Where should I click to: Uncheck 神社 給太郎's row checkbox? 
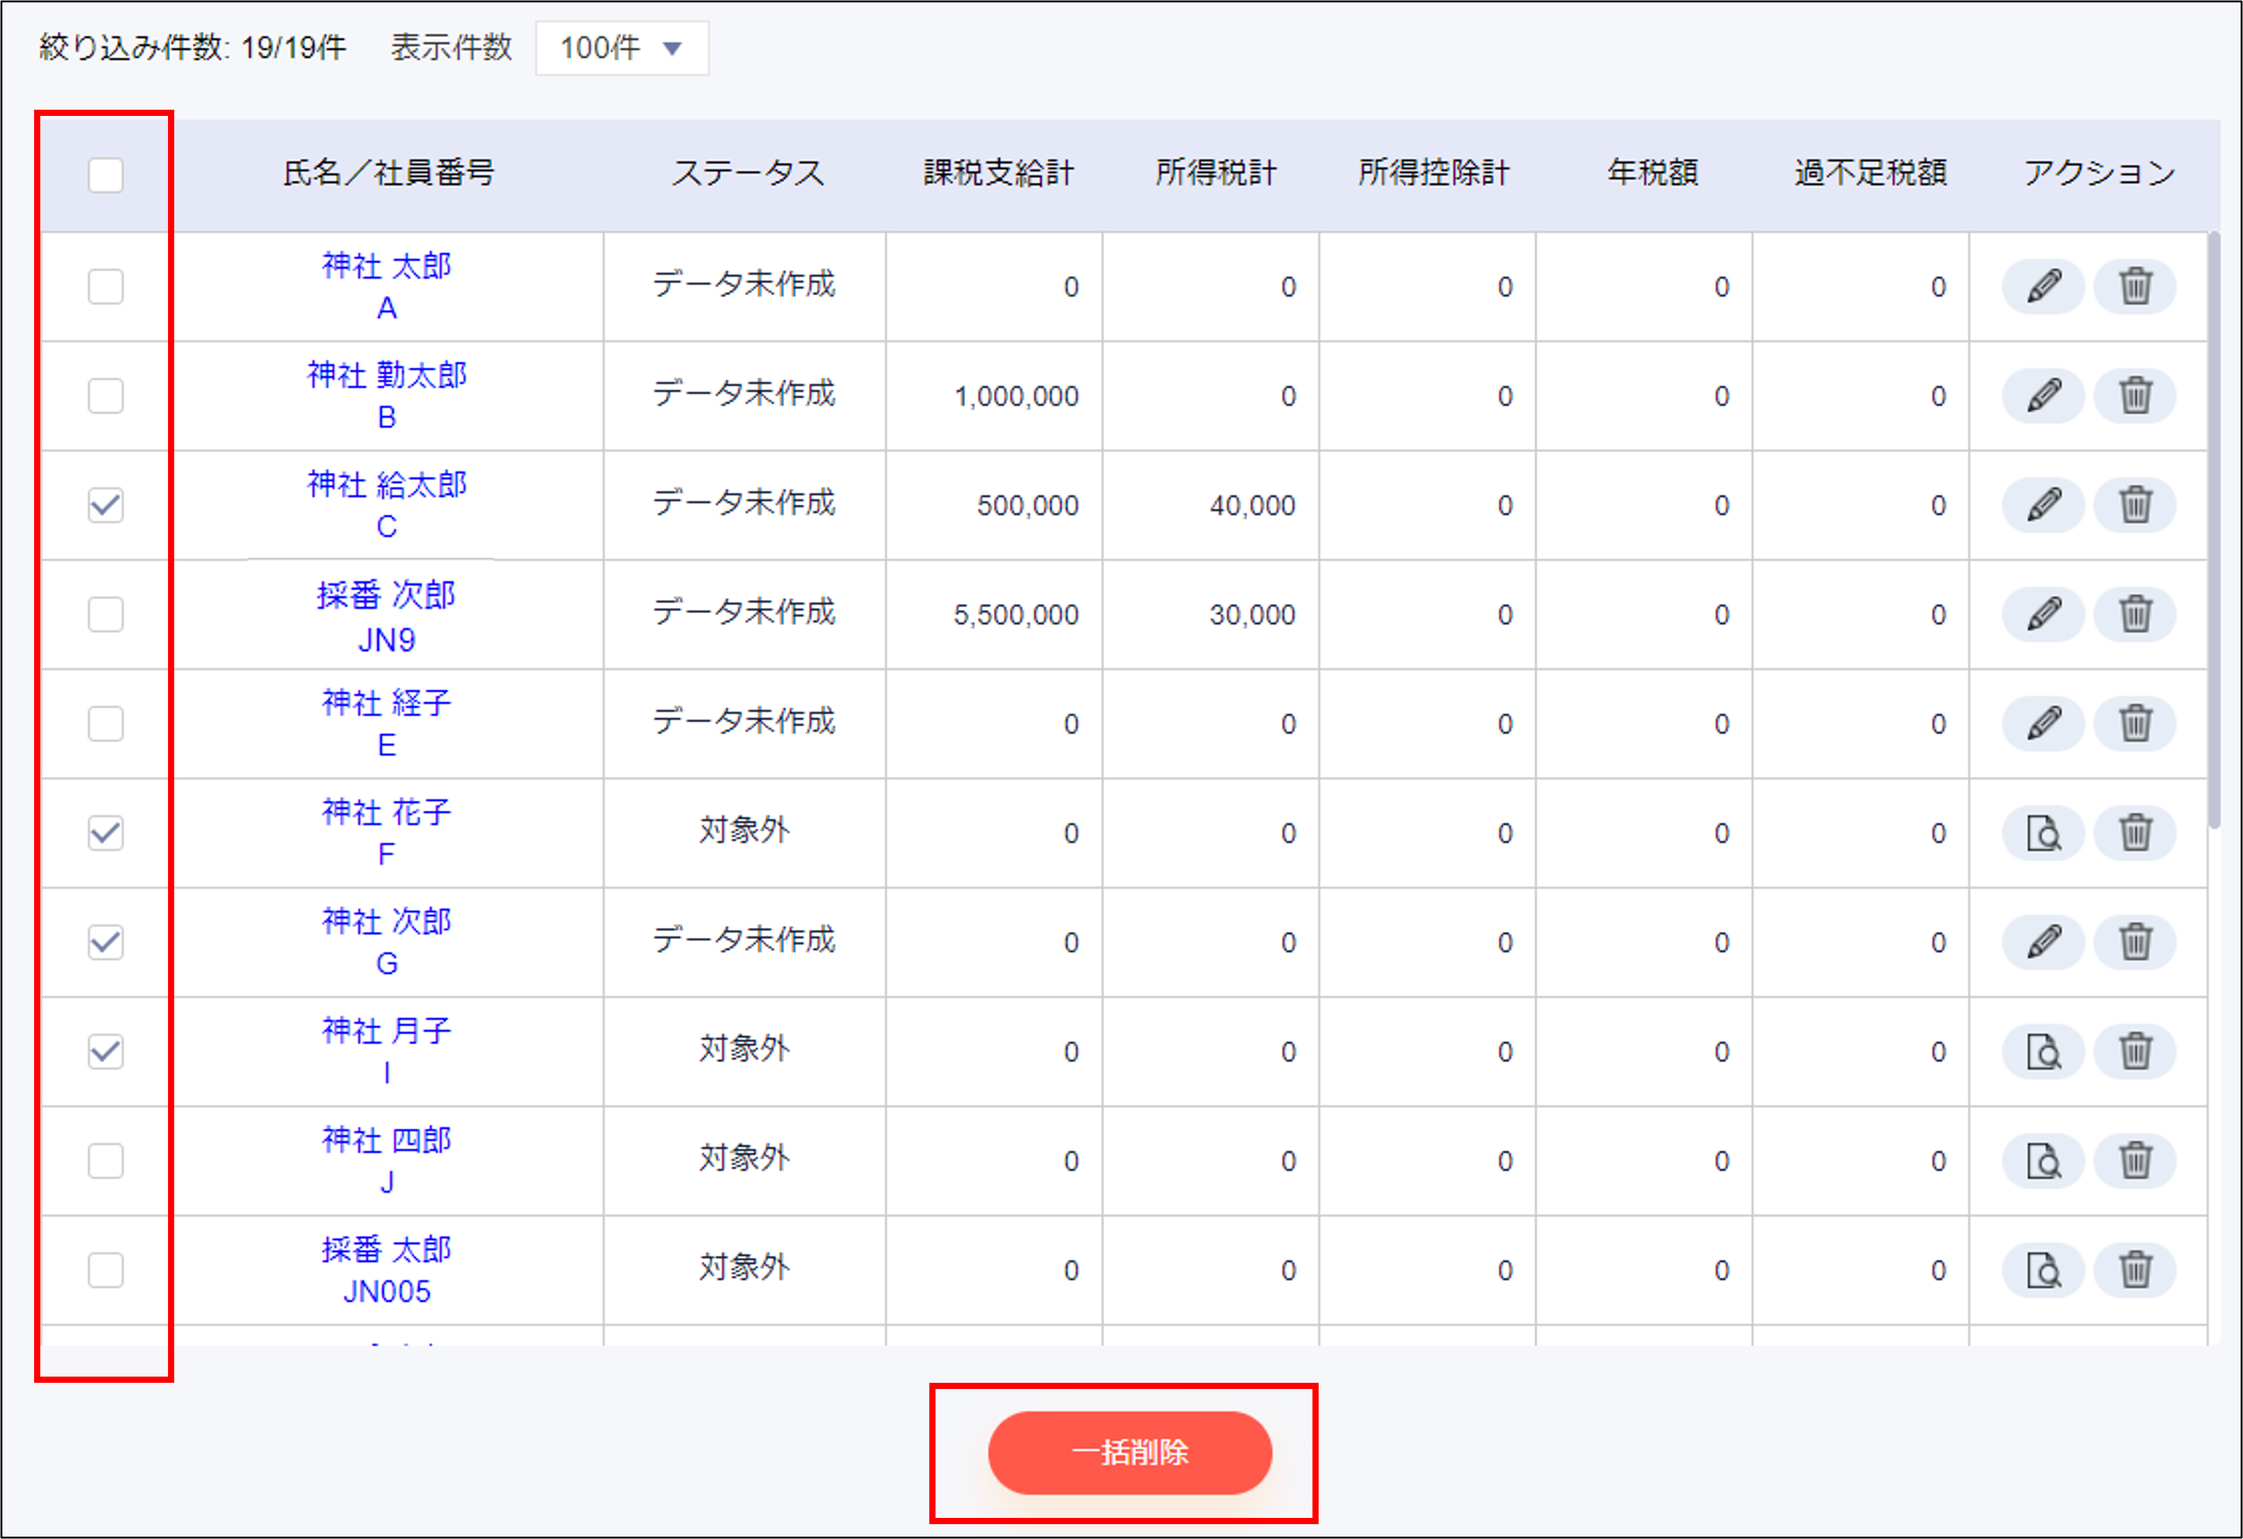(105, 505)
